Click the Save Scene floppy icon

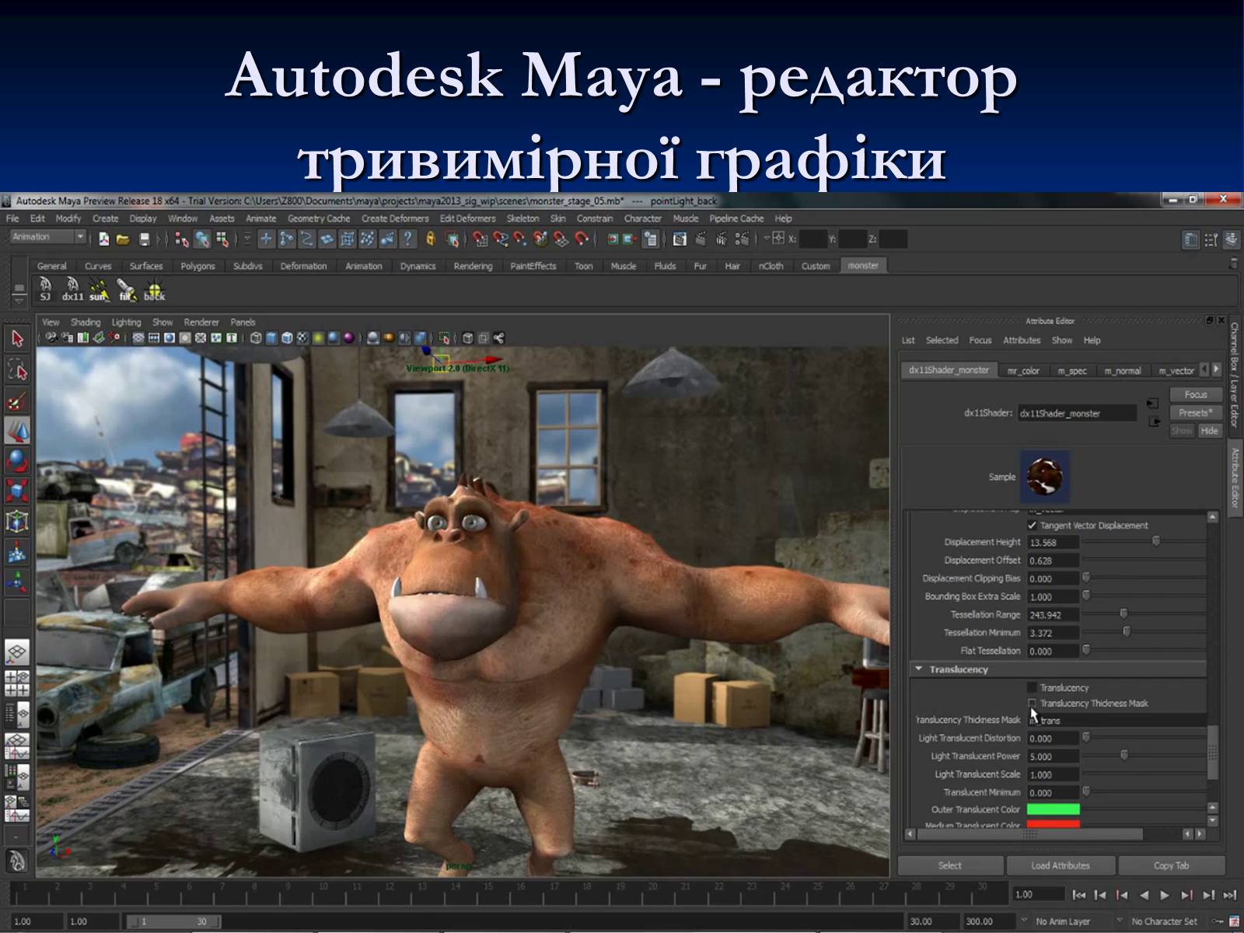tap(144, 239)
